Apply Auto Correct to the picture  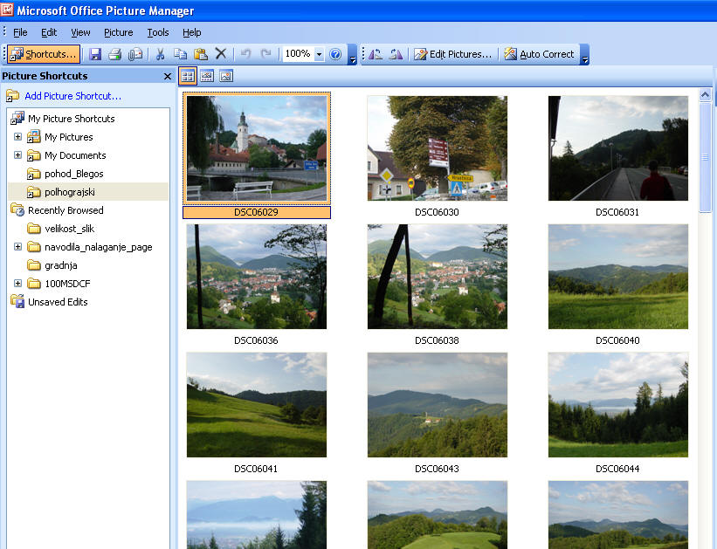tap(539, 54)
